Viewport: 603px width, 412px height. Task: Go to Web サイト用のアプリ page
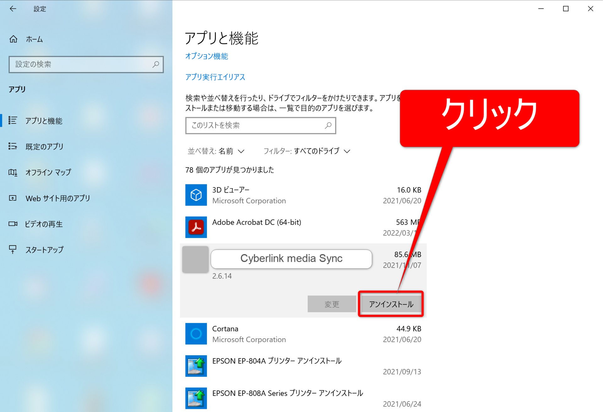tap(58, 198)
